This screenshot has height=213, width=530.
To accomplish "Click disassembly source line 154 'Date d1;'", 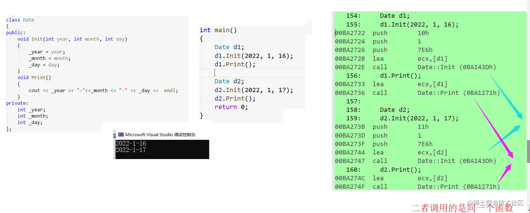I will coord(378,16).
